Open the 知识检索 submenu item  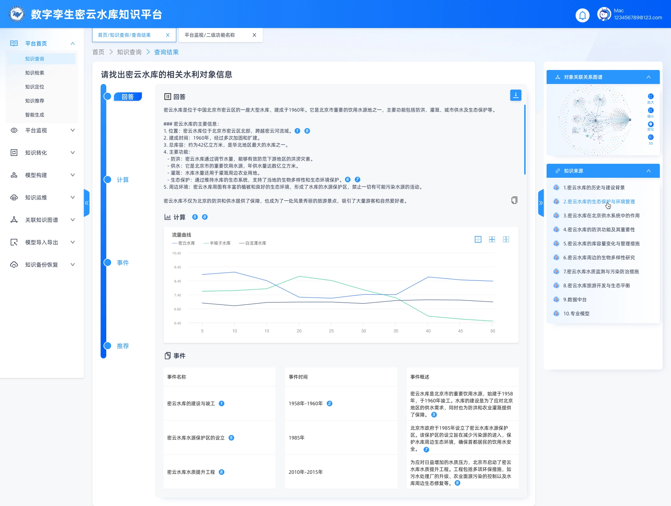coord(35,73)
